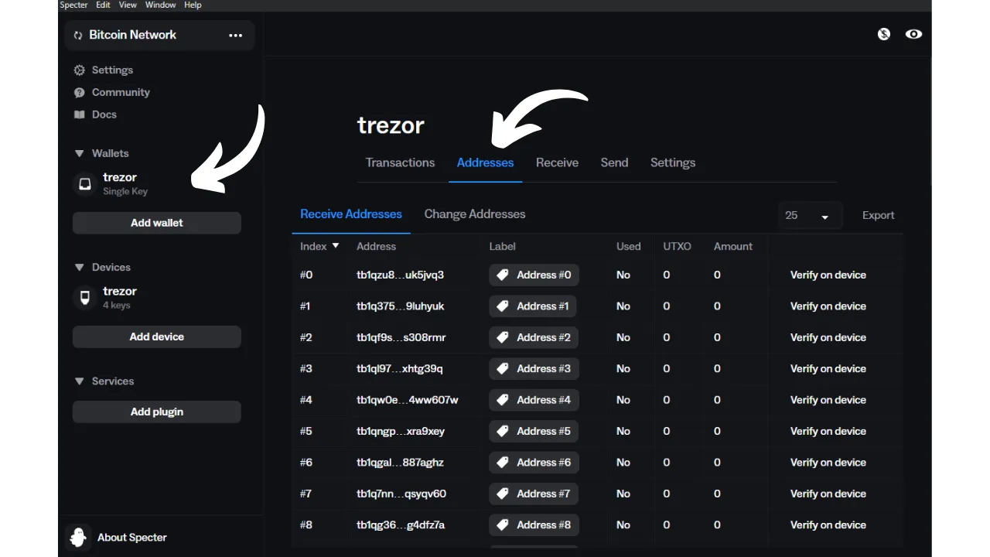Screen dimensions: 990x557
Task: Open the three-dots menu beside Bitcoin Network
Action: click(235, 36)
